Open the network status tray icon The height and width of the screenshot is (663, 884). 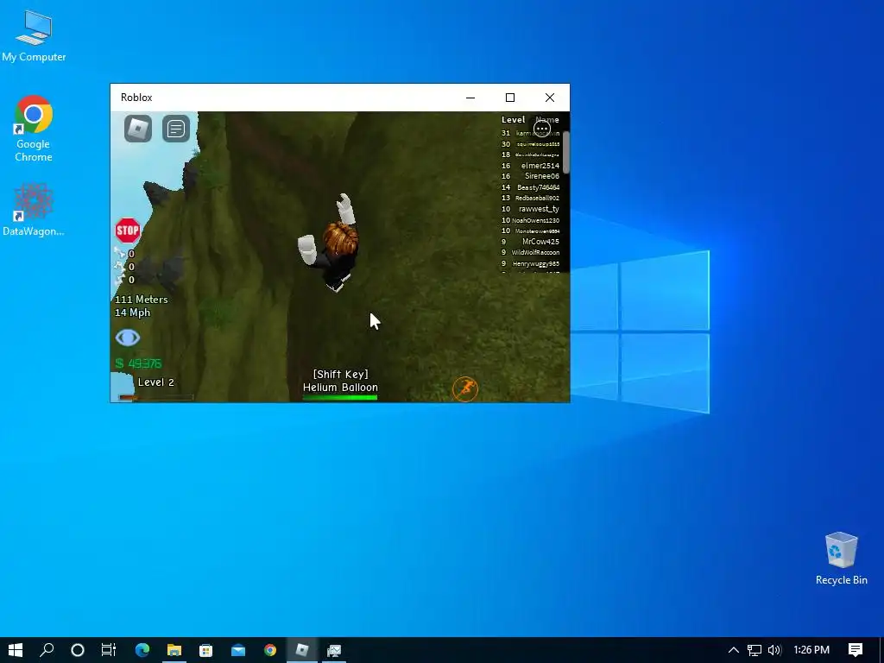click(755, 650)
